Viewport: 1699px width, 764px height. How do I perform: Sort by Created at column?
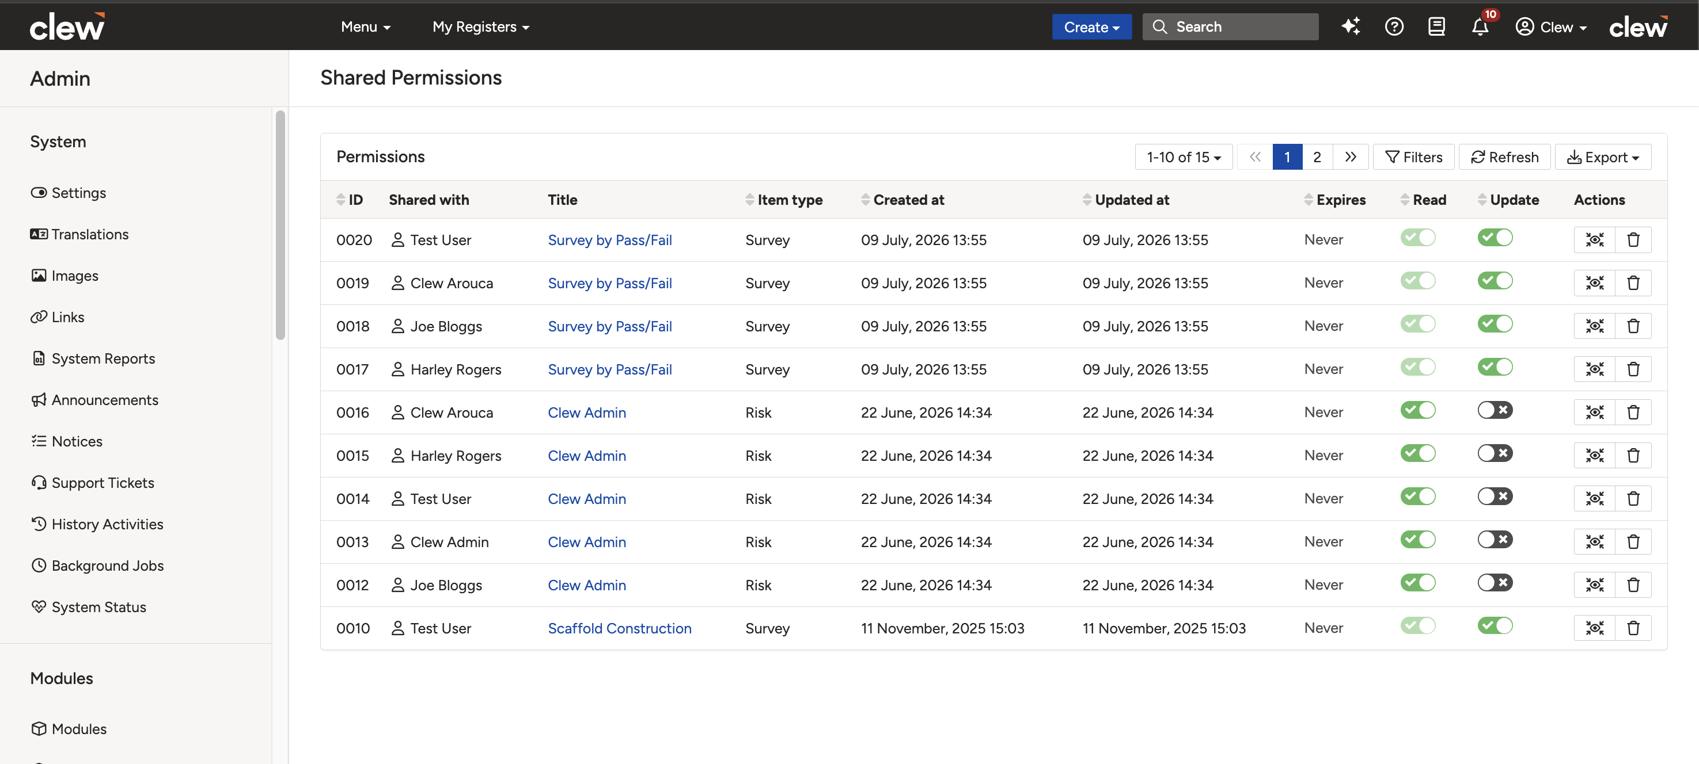click(x=902, y=200)
